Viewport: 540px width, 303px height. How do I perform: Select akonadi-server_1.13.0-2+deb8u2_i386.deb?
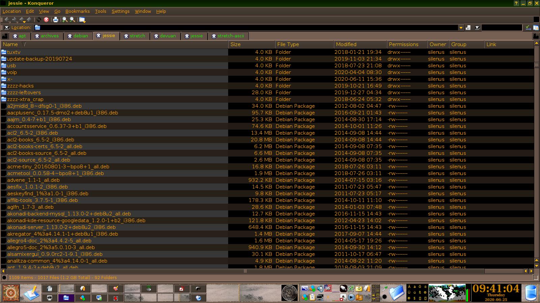[61, 227]
